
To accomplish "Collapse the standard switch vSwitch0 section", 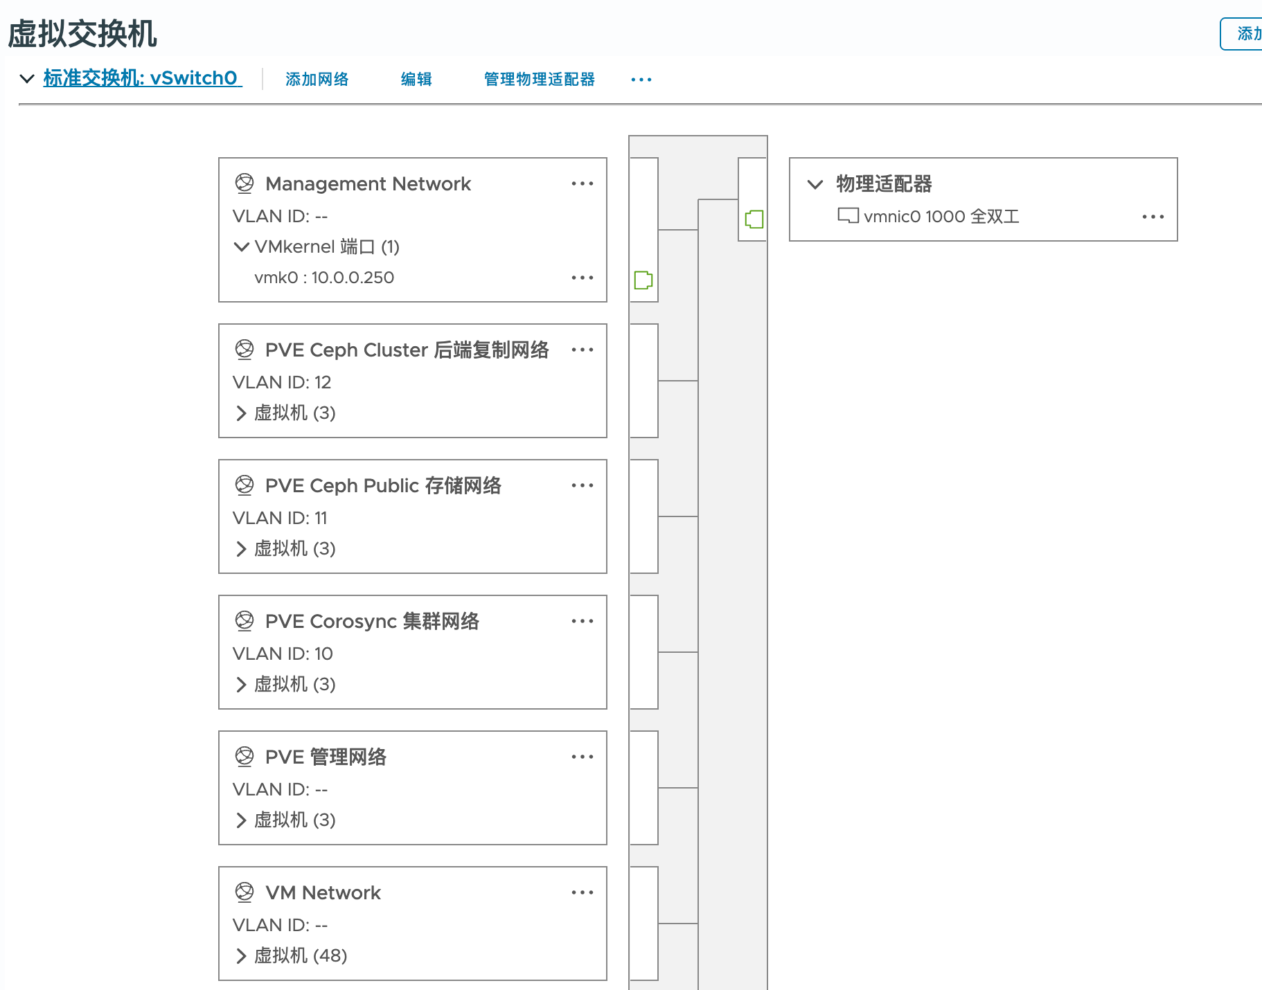I will [27, 78].
